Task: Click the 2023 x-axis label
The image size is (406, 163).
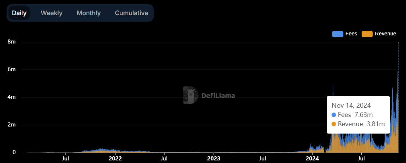Action: 214,158
